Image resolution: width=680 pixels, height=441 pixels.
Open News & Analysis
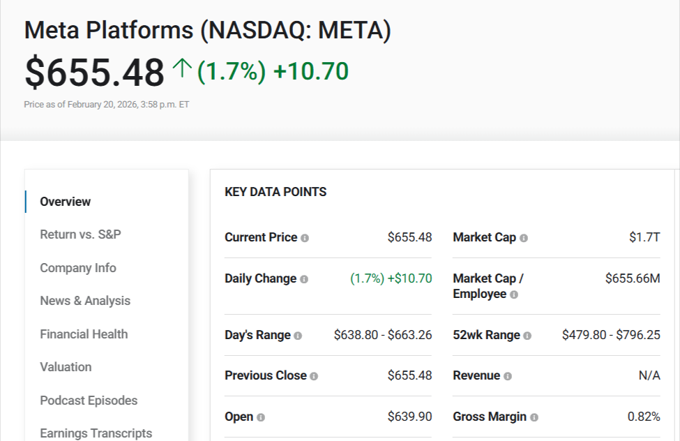(85, 301)
